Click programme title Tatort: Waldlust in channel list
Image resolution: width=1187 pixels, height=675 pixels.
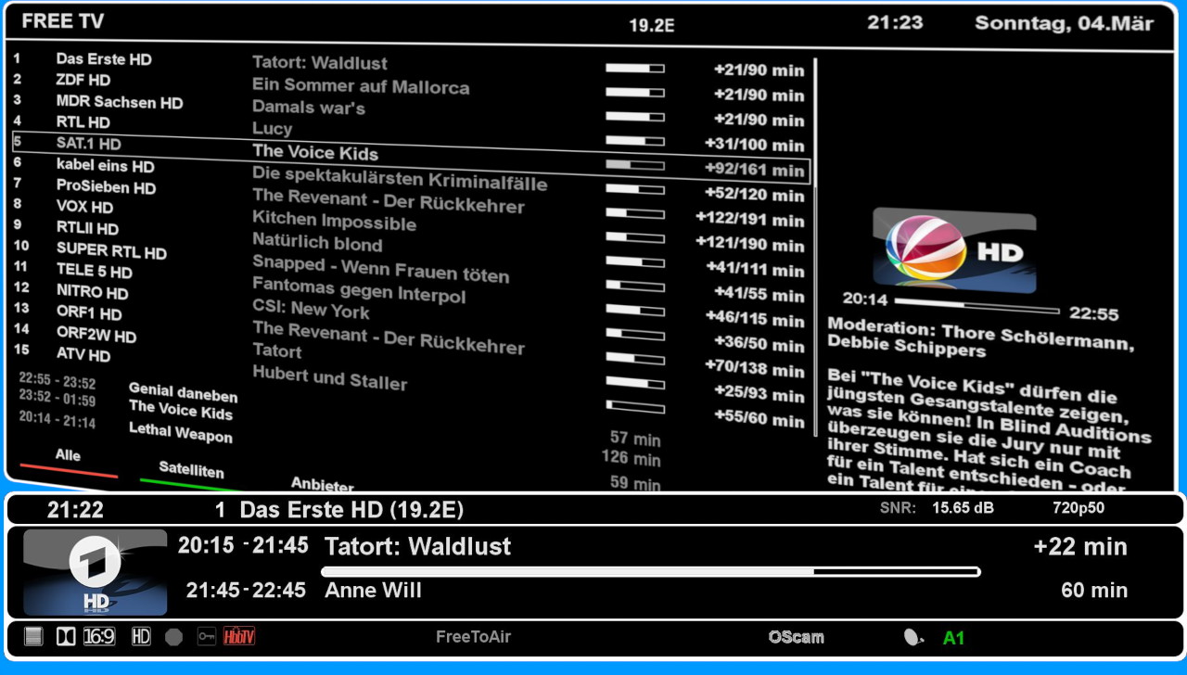pyautogui.click(x=320, y=63)
